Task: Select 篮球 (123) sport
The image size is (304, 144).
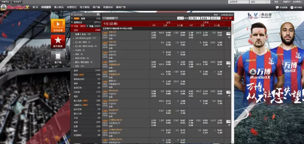Action: pyautogui.click(x=86, y=70)
